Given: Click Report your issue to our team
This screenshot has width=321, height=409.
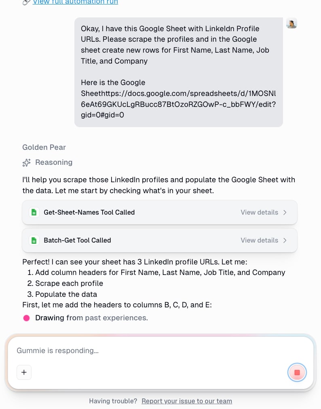Looking at the screenshot, I should (x=187, y=401).
